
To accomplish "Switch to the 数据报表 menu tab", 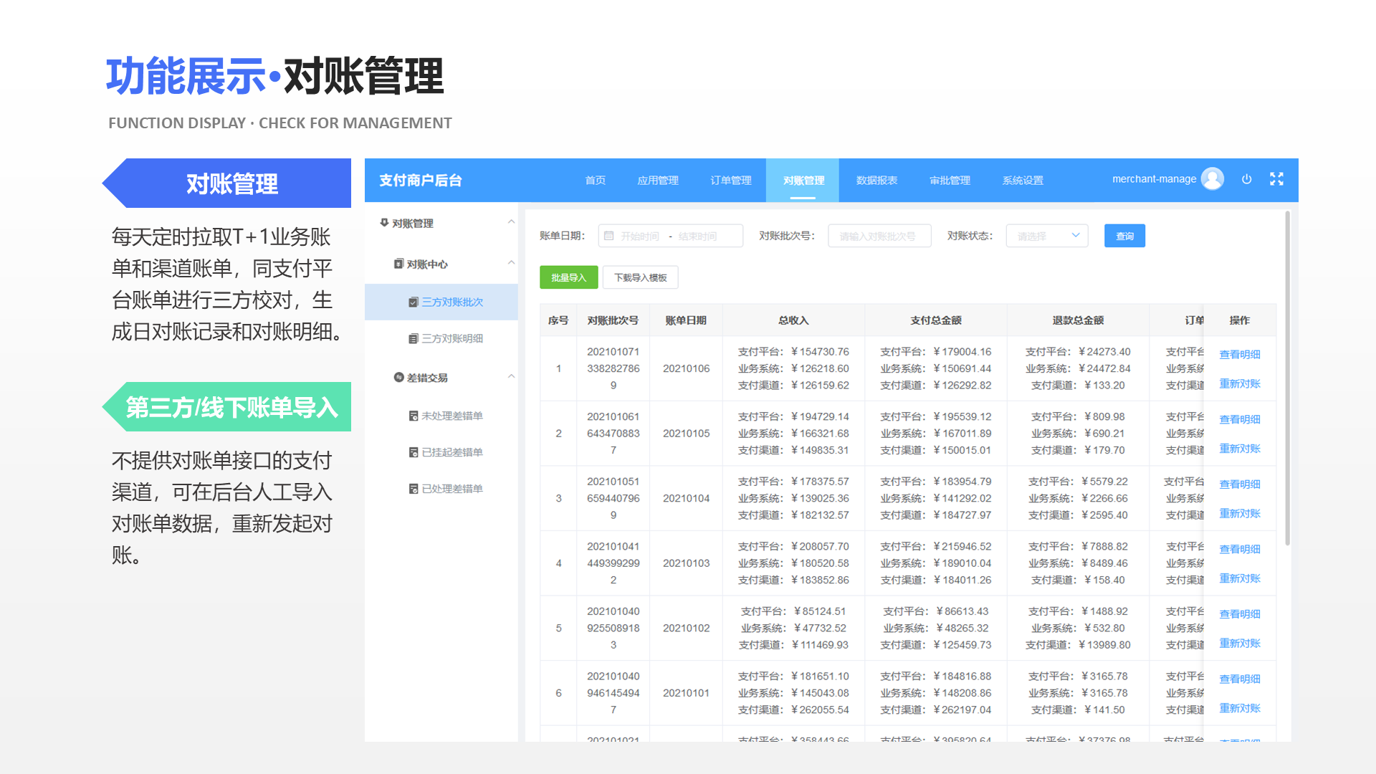I will point(876,180).
